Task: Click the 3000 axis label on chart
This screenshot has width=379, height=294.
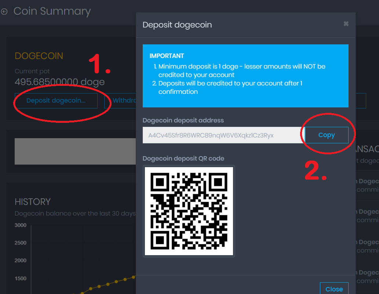Action: (x=21, y=225)
